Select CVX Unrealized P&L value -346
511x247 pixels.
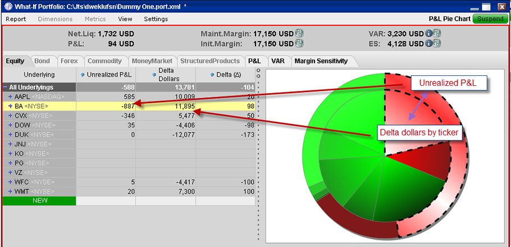(127, 116)
